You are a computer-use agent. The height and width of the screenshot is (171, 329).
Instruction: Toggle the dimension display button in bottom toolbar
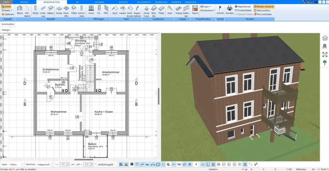click(153, 164)
